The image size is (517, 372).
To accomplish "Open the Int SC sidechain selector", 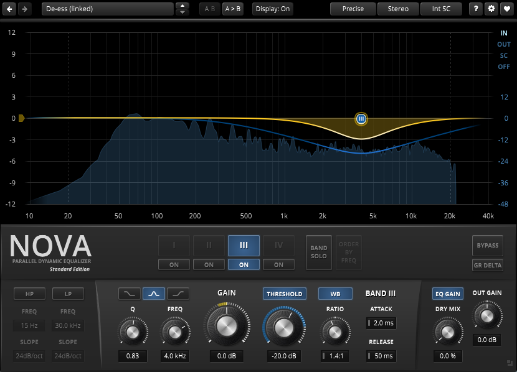I will click(441, 9).
